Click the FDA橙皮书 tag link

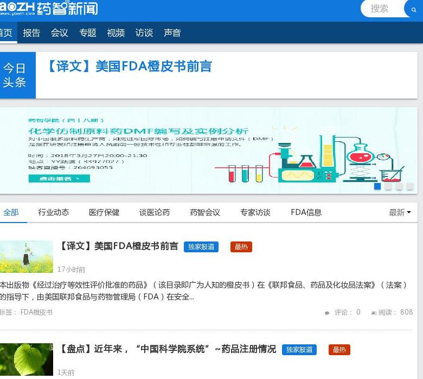36,312
